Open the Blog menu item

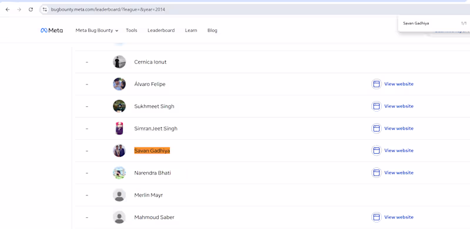(x=212, y=31)
